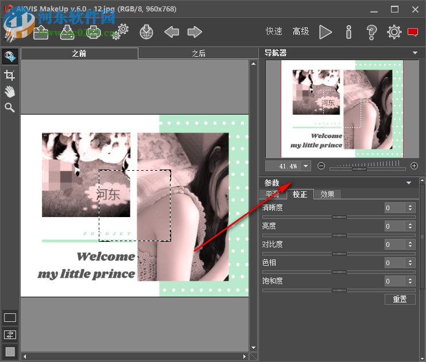This screenshot has height=362, width=426.
Task: Click the 41.4% zoom value field
Action: tap(283, 166)
